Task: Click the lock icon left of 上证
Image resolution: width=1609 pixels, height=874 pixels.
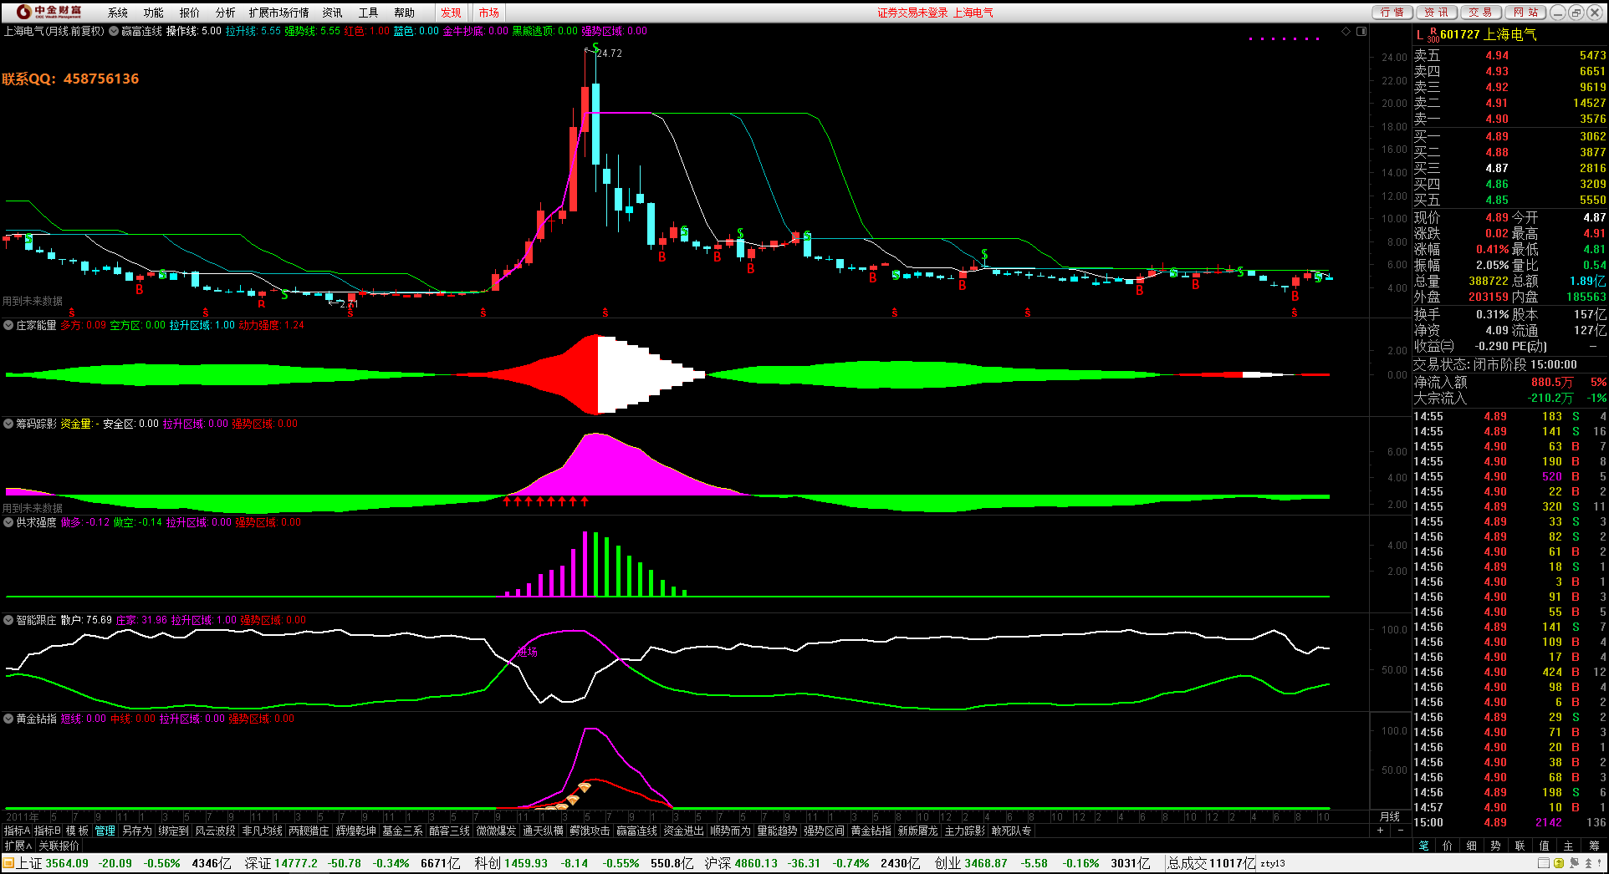Action: [8, 863]
